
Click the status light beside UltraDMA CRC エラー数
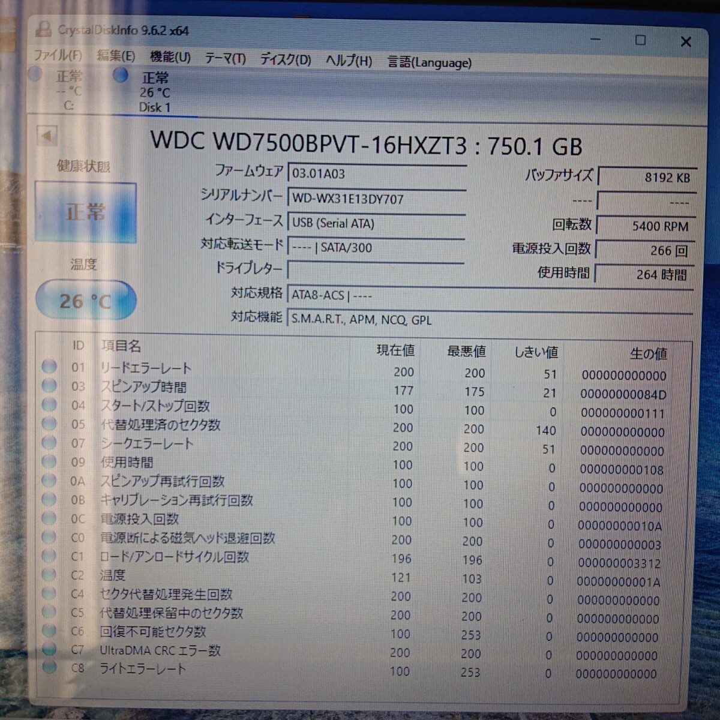(x=49, y=650)
